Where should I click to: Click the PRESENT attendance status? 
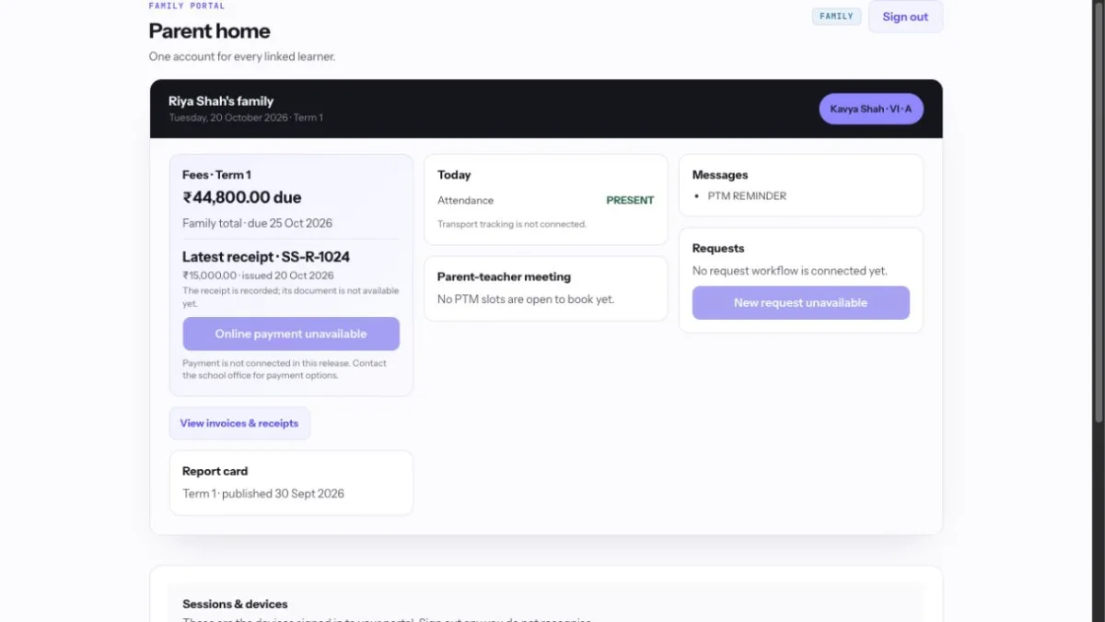(x=630, y=200)
